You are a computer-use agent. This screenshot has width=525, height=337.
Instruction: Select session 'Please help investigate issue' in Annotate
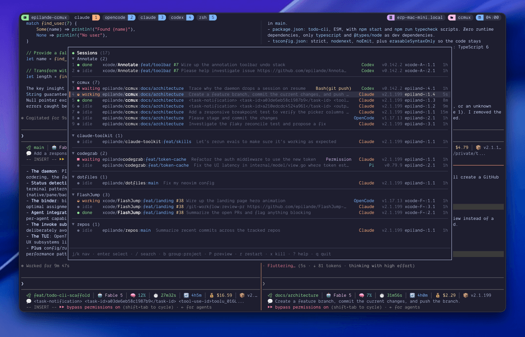coord(260,71)
